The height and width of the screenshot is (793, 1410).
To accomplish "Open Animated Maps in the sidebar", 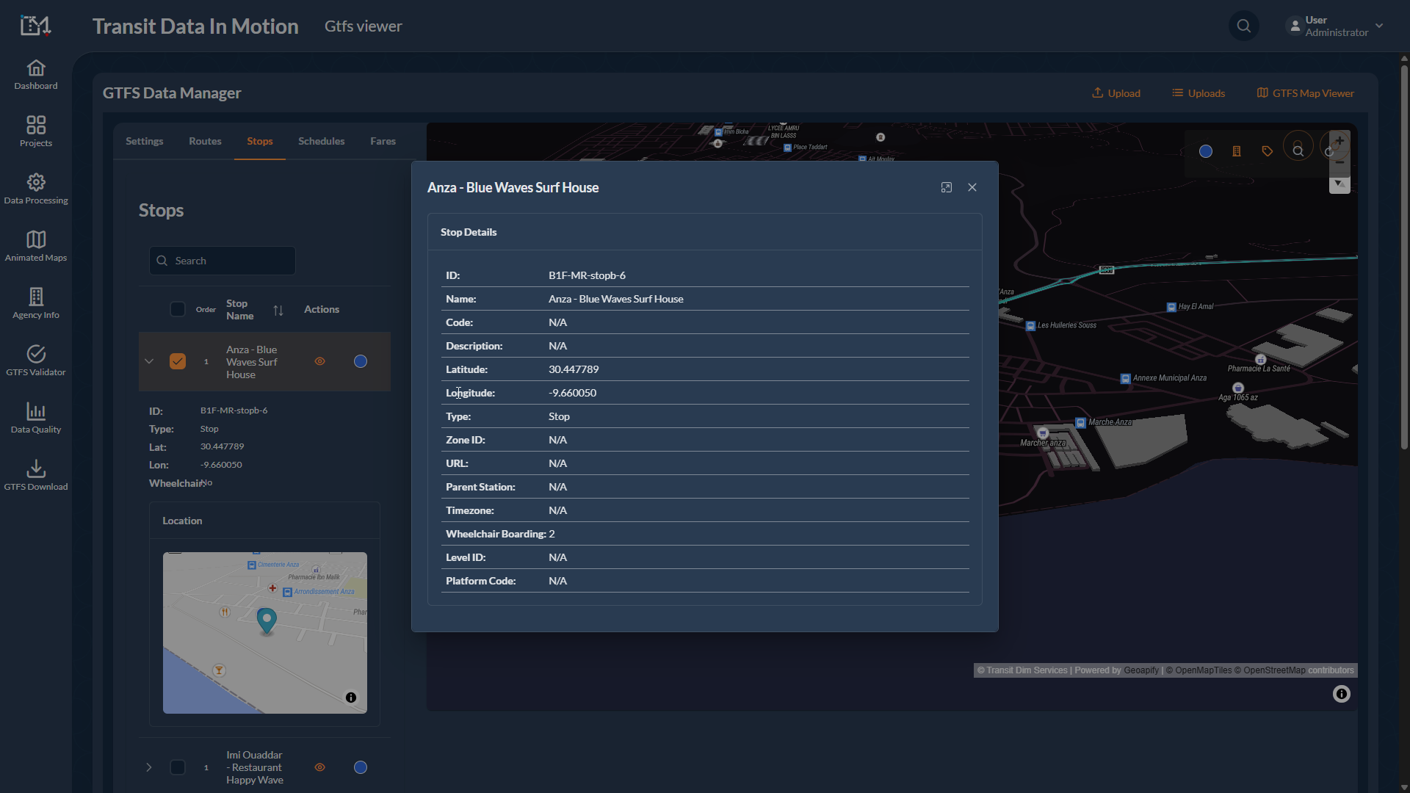I will coord(36,246).
